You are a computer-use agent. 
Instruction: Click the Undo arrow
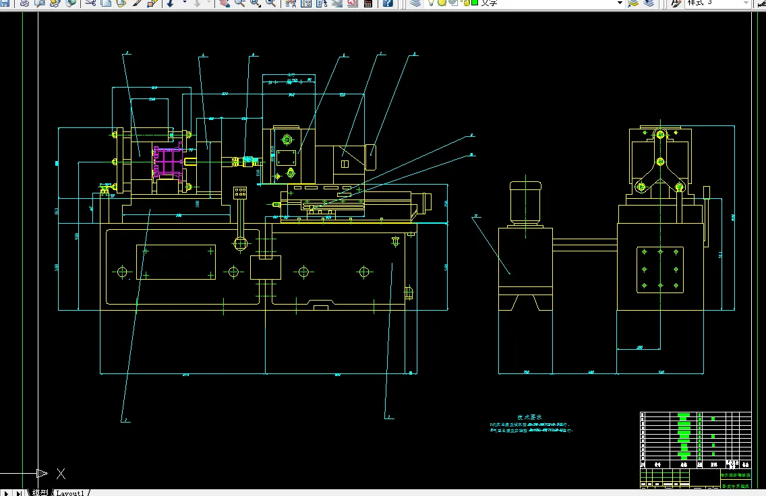(171, 3)
